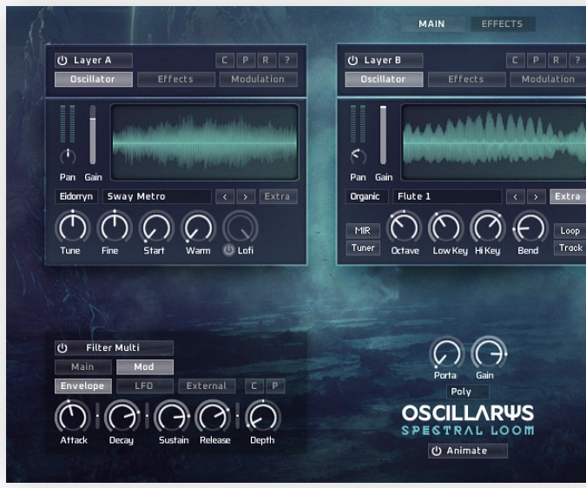Click the Layer A power icon
Image resolution: width=586 pixels, height=488 pixels.
[x=63, y=61]
